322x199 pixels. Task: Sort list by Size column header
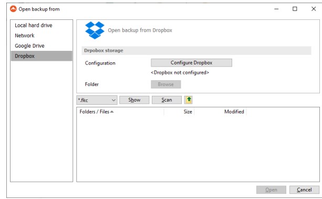(179, 112)
